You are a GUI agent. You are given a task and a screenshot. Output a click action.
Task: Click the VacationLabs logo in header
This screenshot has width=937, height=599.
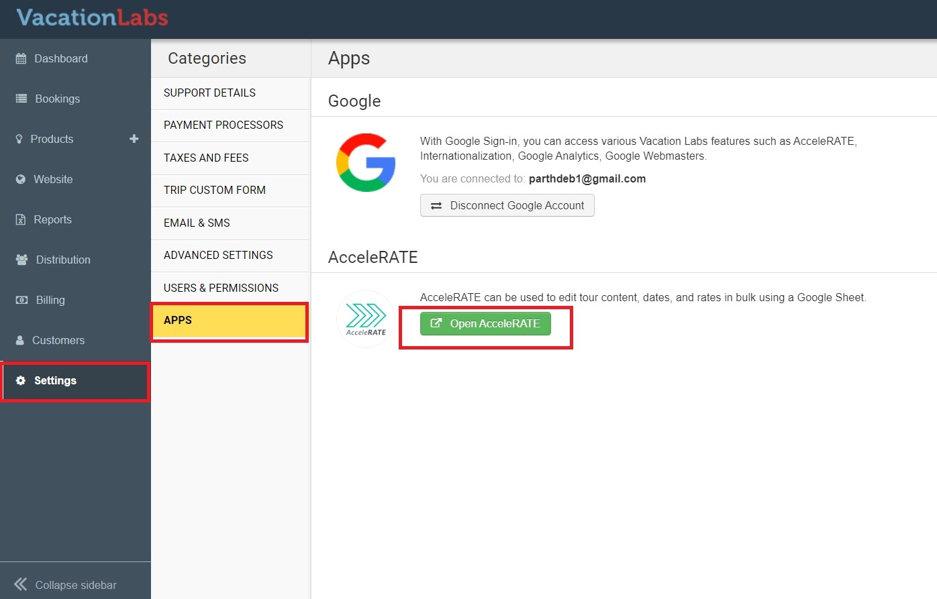pos(92,17)
